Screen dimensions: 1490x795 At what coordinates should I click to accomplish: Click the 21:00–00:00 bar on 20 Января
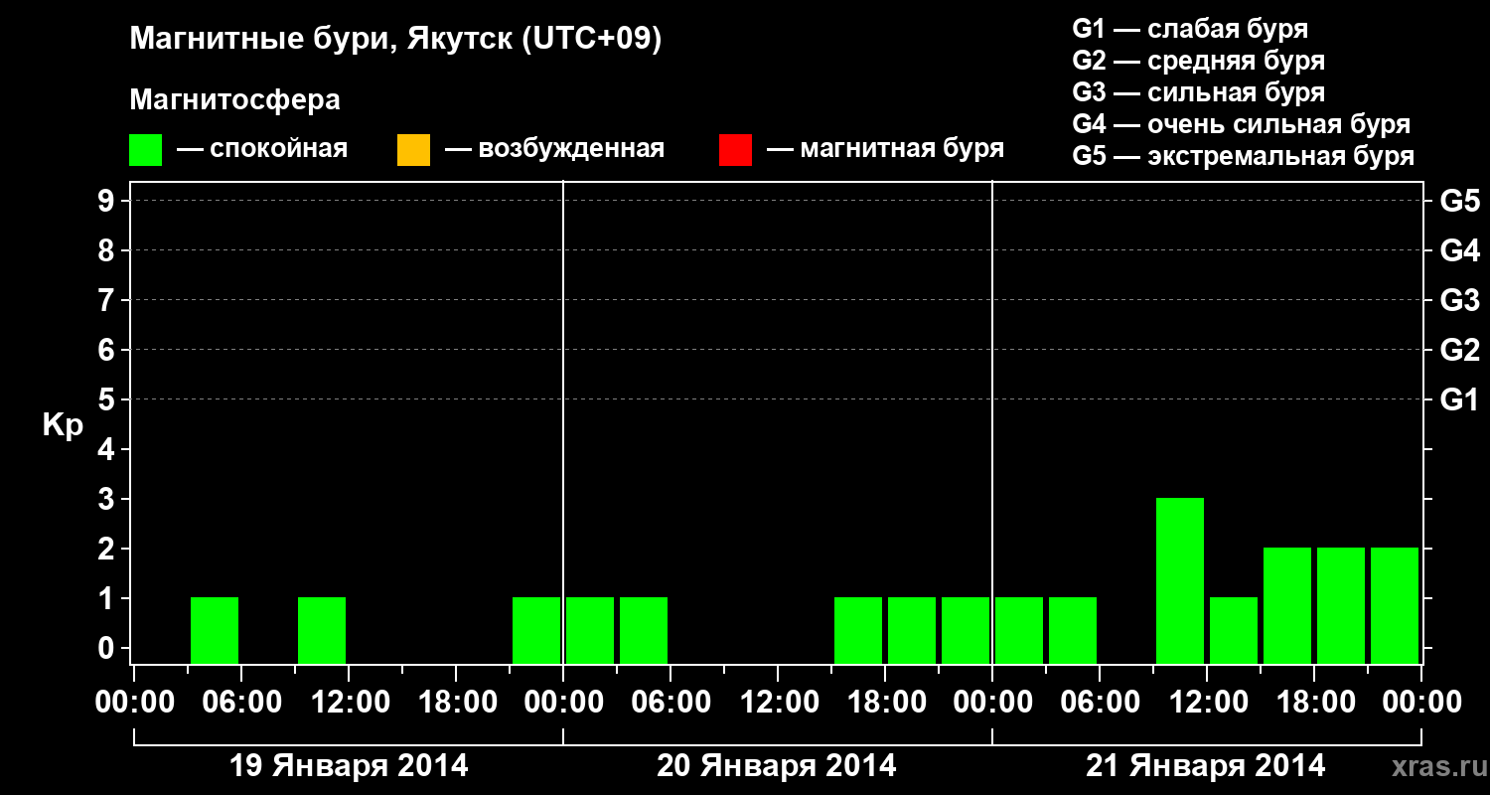point(966,630)
